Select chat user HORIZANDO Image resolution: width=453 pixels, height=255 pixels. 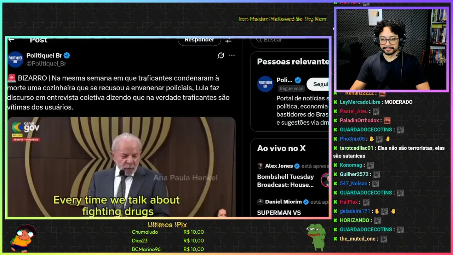(355, 220)
